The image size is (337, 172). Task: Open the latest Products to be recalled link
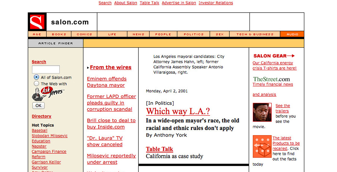286,143
